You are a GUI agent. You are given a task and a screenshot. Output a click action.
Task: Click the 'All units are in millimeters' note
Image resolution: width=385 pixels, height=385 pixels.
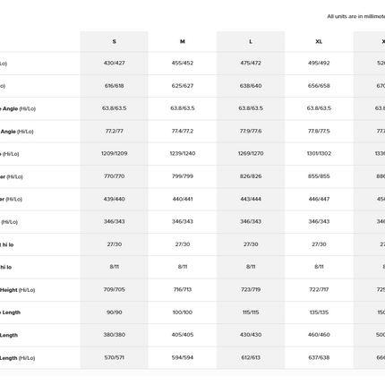[356, 16]
